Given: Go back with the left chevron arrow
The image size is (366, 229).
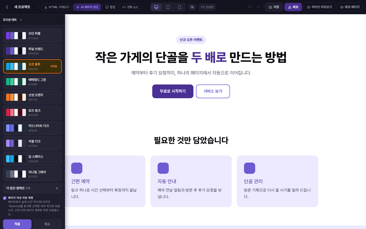Looking at the screenshot, I should [7, 7].
